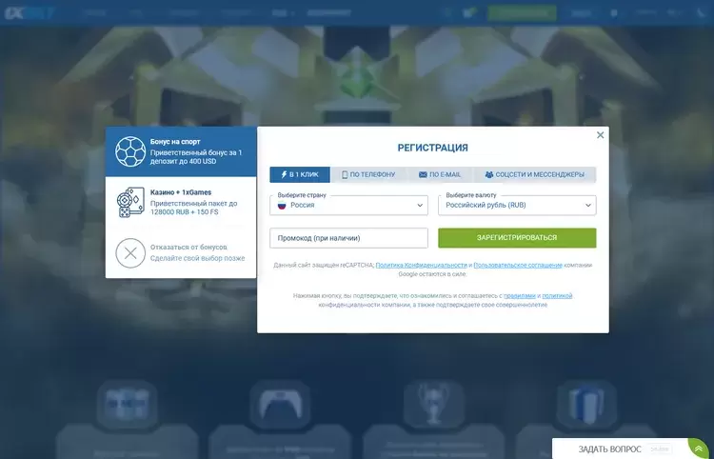Click the circled X decline bonuses icon
The image size is (714, 459).
pos(129,253)
